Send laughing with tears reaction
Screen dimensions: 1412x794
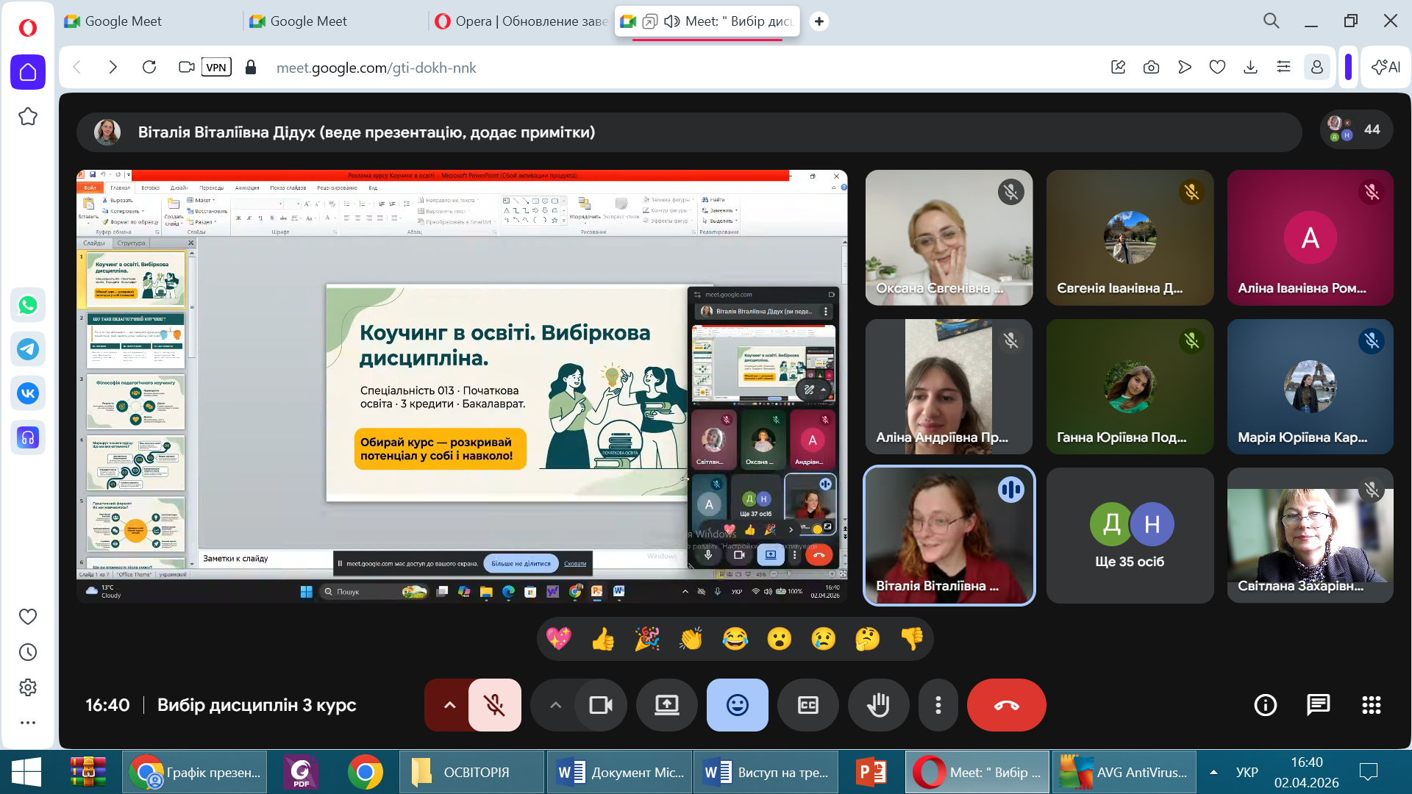pos(735,639)
